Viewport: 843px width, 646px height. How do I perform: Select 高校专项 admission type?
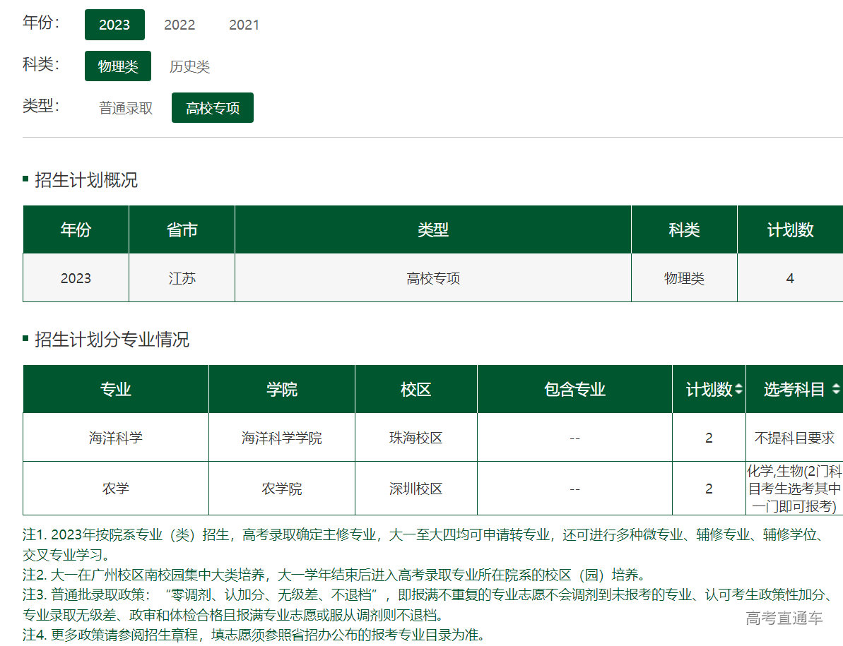click(212, 108)
